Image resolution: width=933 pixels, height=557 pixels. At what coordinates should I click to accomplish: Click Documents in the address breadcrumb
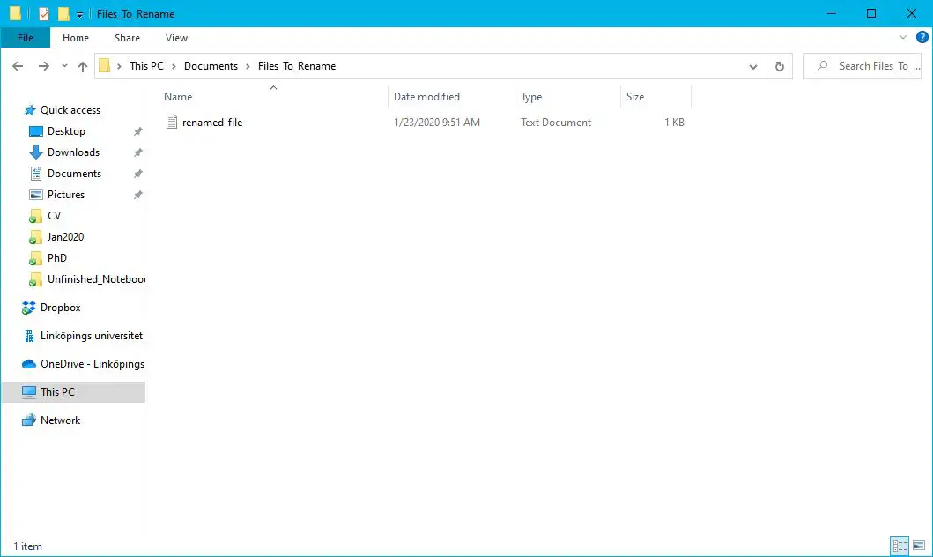point(211,66)
